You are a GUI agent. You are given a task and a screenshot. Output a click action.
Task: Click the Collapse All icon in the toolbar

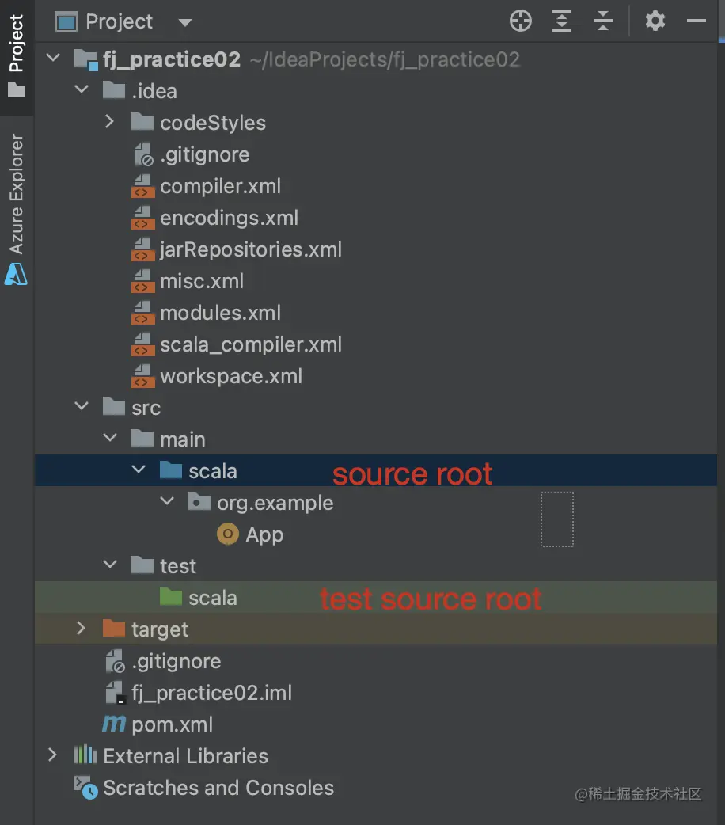pyautogui.click(x=603, y=21)
